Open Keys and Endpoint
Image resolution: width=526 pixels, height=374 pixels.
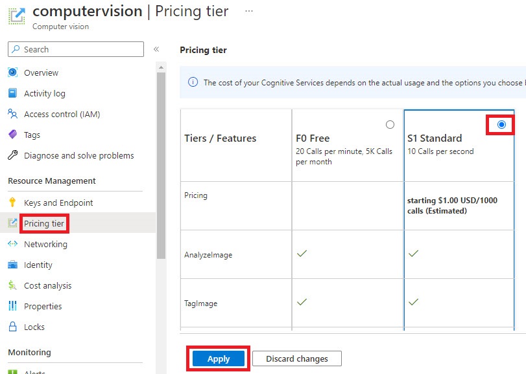tap(58, 203)
